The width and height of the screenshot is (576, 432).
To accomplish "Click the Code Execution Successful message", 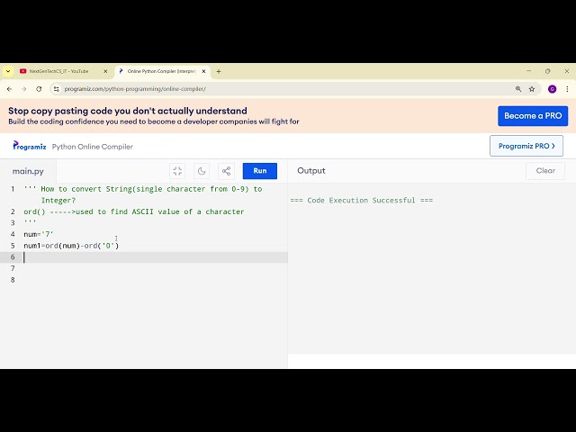I will [362, 200].
